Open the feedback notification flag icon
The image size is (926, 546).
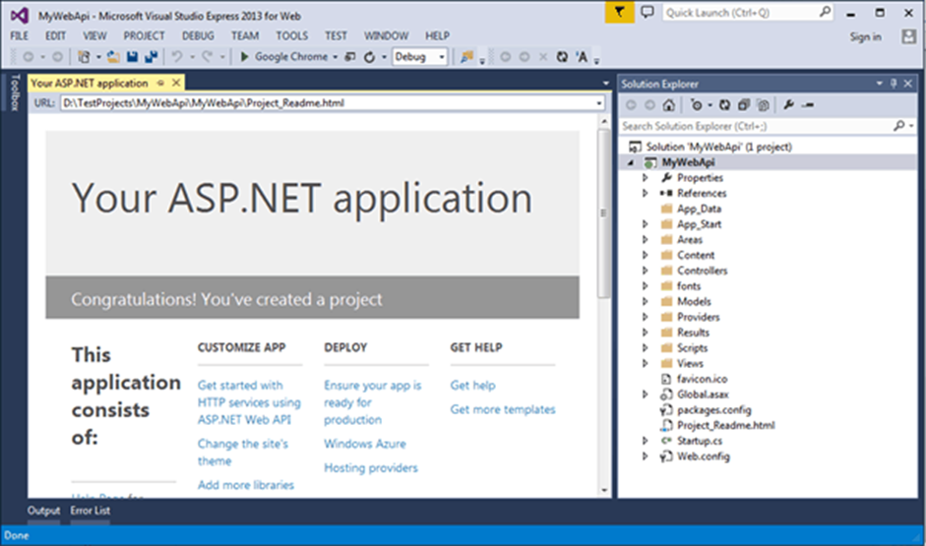[619, 13]
